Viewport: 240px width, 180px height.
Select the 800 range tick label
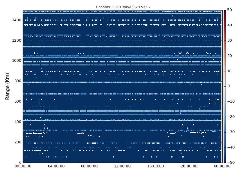tap(18, 81)
